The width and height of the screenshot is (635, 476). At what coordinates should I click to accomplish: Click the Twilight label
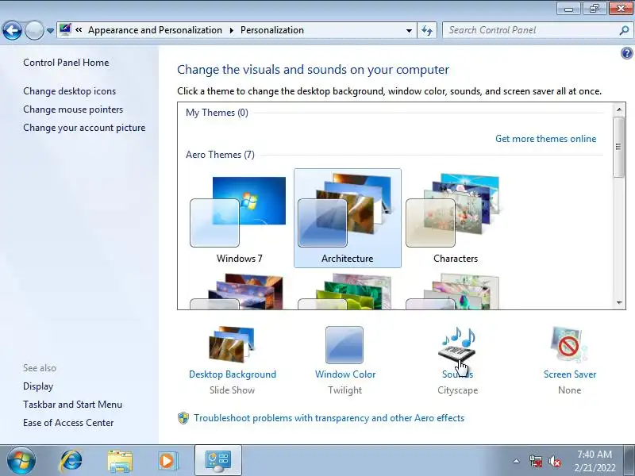pyautogui.click(x=345, y=390)
